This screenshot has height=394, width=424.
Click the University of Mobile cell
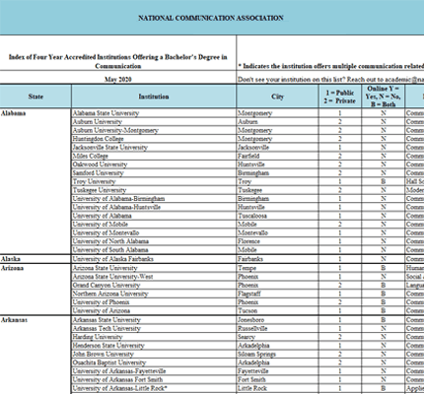coord(154,225)
